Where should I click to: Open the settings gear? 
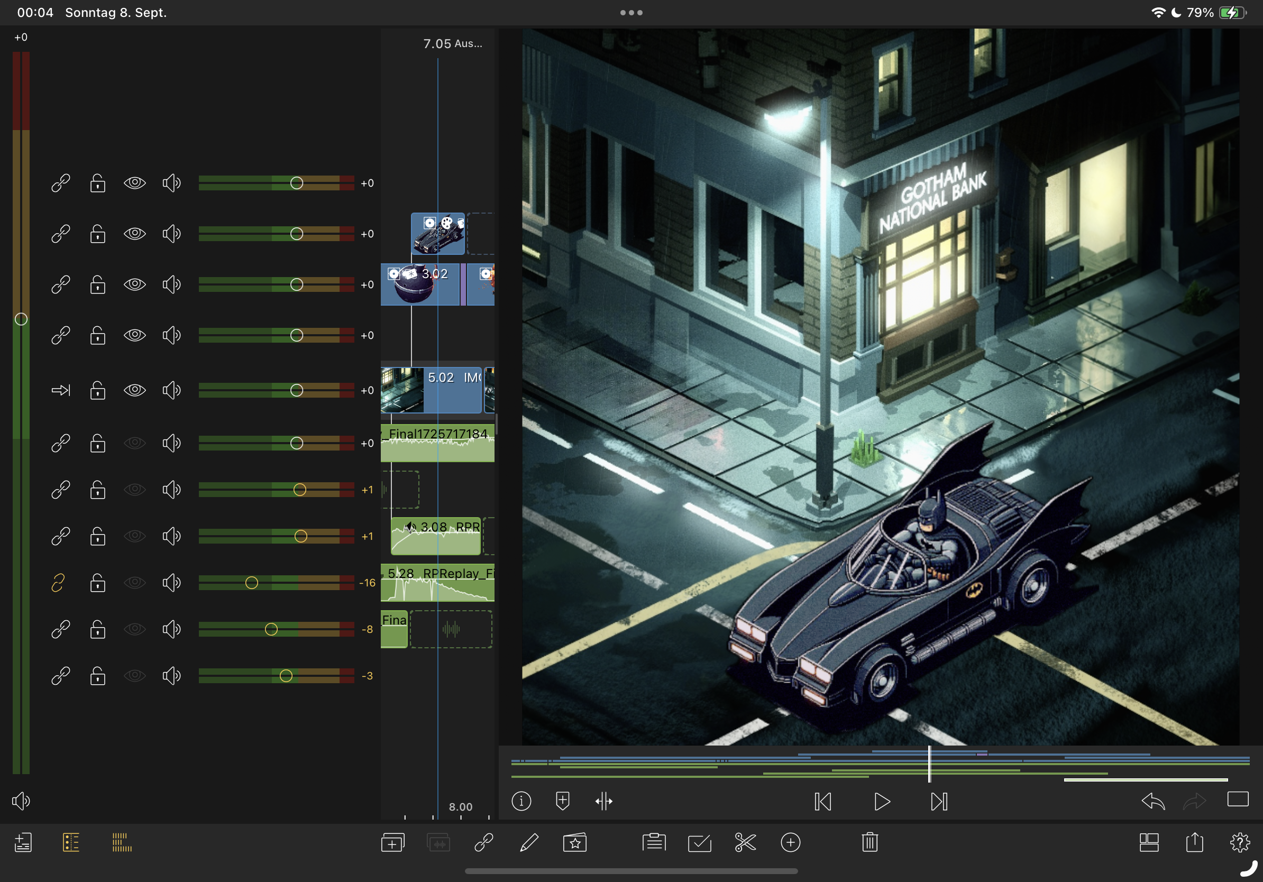click(1240, 842)
